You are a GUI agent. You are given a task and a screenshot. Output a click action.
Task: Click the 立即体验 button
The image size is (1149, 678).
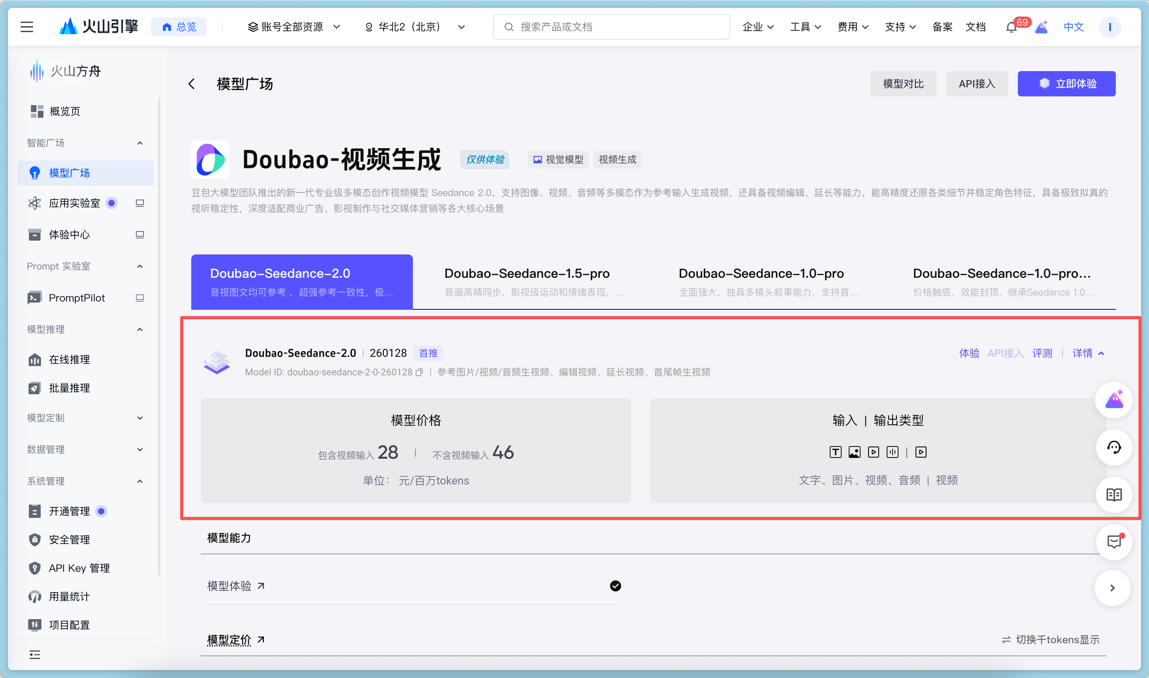click(1066, 84)
